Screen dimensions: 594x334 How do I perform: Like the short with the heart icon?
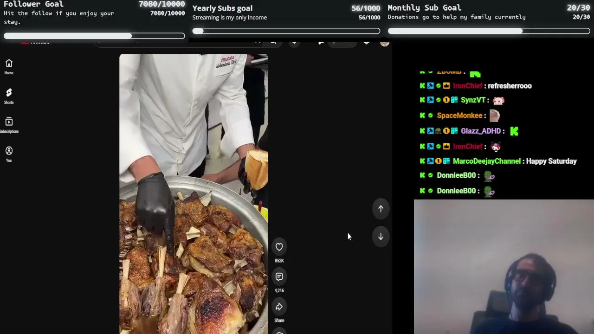279,247
